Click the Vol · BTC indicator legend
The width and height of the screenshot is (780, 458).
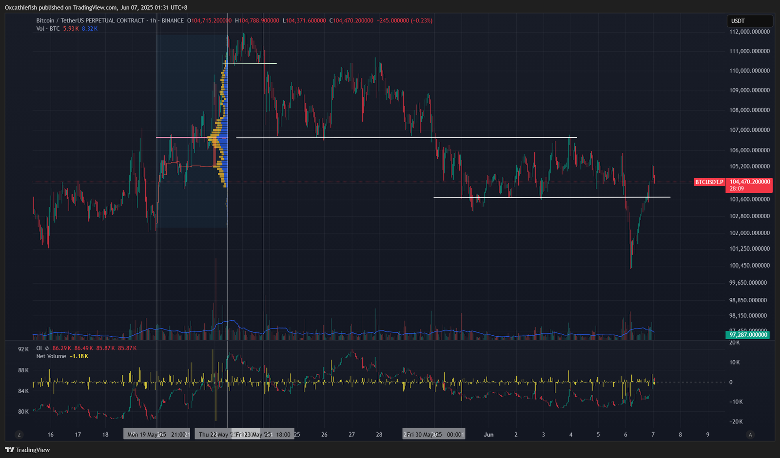pos(48,29)
